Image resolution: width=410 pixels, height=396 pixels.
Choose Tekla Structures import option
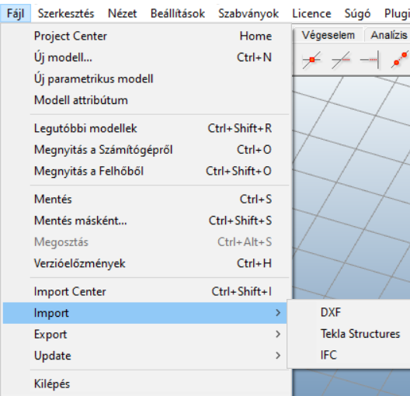360,334
